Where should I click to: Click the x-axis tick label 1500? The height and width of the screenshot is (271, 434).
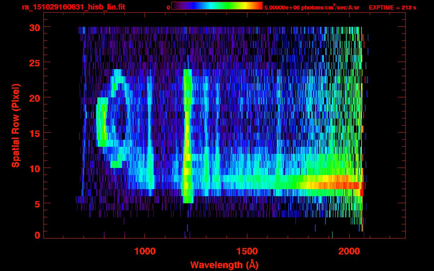click(x=247, y=251)
